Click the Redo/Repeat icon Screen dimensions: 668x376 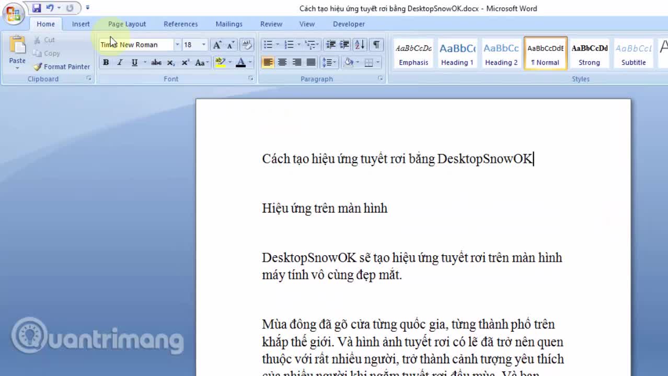point(70,8)
